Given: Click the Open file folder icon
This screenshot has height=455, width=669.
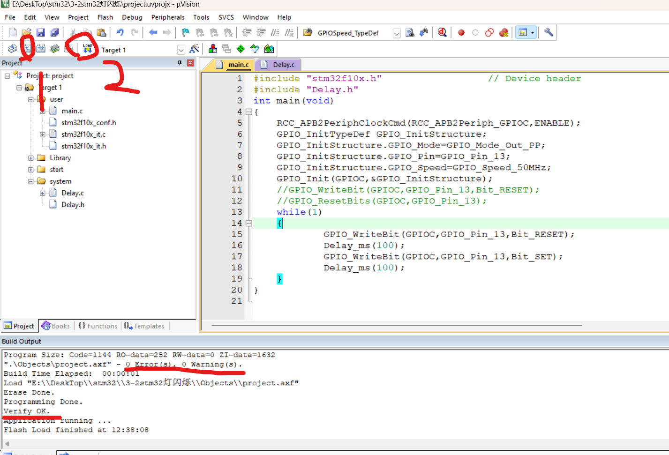Looking at the screenshot, I should point(26,32).
